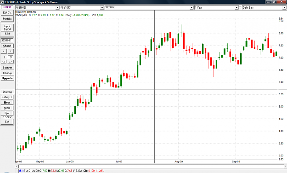This screenshot has height=173, width=287.
Task: Click the Aug-09 axis label
Action: pos(179,161)
